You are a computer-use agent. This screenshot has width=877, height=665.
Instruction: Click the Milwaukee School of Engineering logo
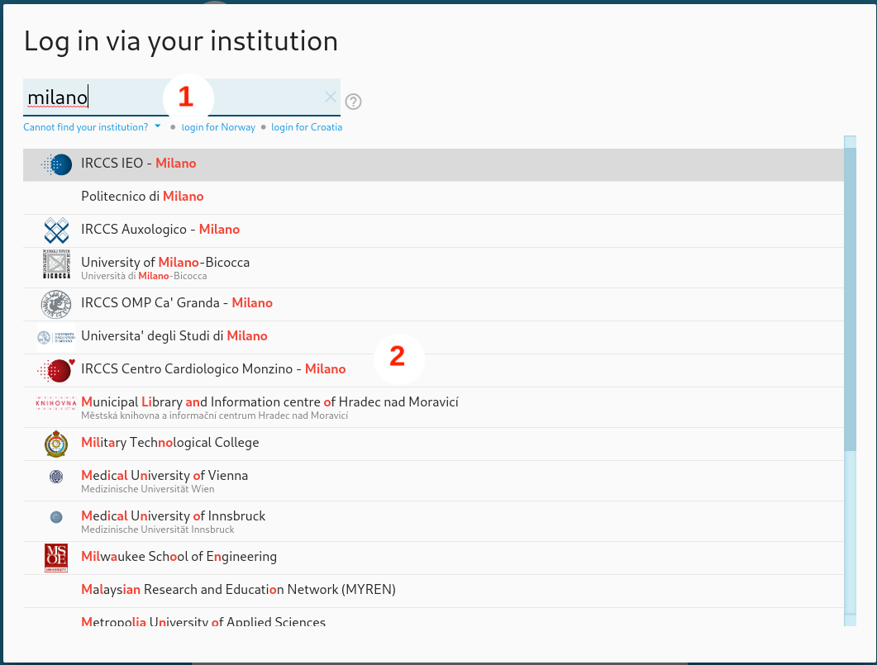point(56,558)
